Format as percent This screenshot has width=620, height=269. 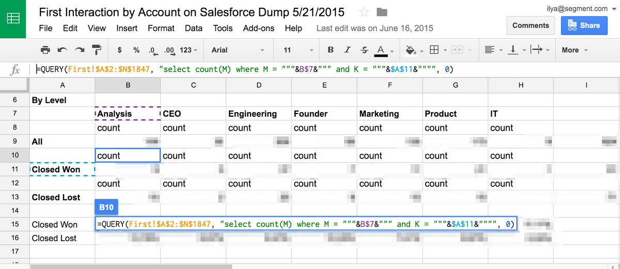click(136, 50)
